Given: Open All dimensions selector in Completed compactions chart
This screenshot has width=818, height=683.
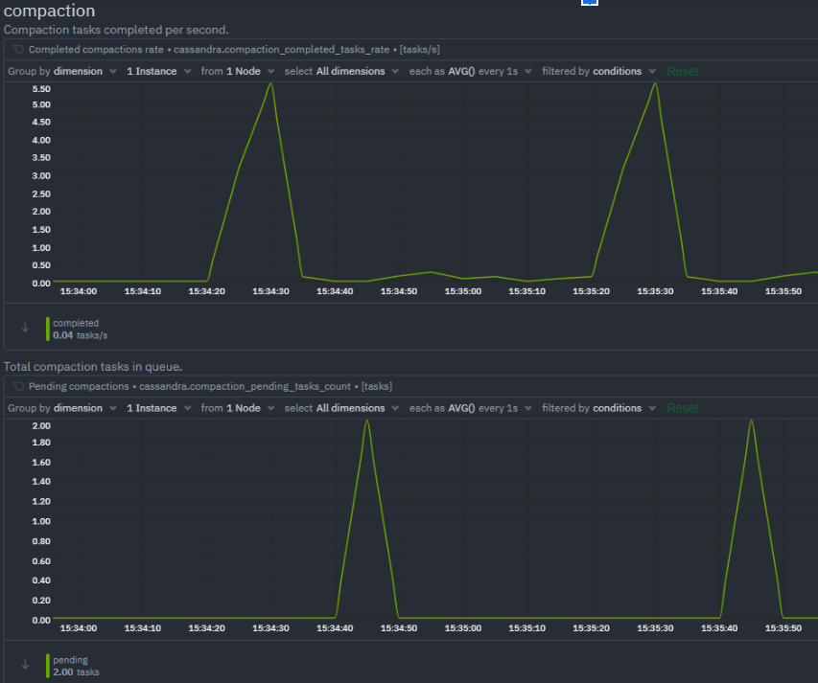Looking at the screenshot, I should tap(342, 71).
